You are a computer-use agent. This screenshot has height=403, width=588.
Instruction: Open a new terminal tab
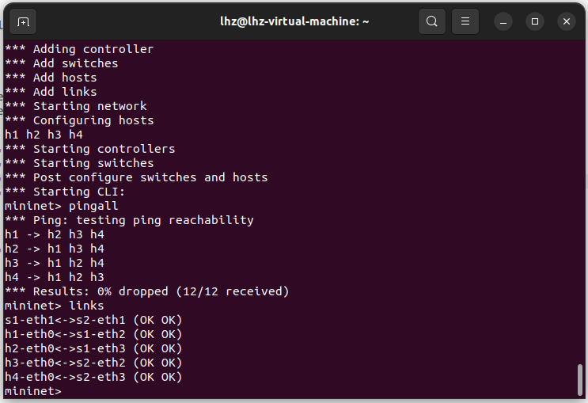[x=23, y=21]
